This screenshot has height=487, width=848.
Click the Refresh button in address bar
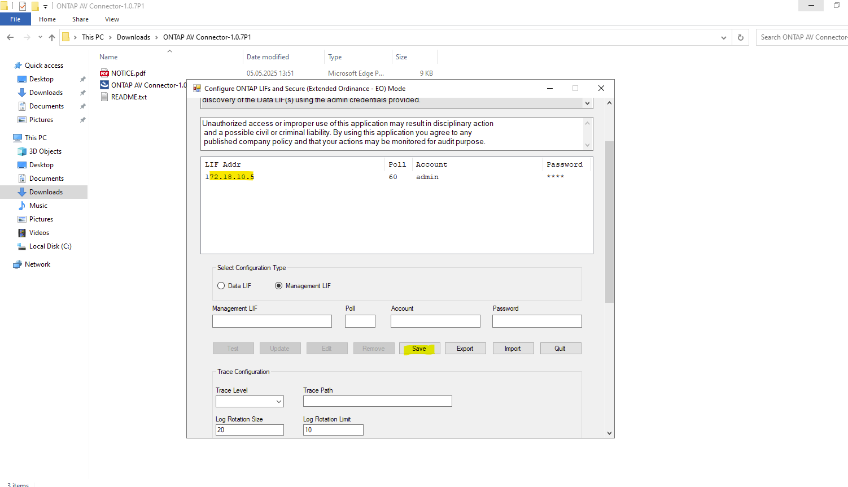[x=741, y=37]
